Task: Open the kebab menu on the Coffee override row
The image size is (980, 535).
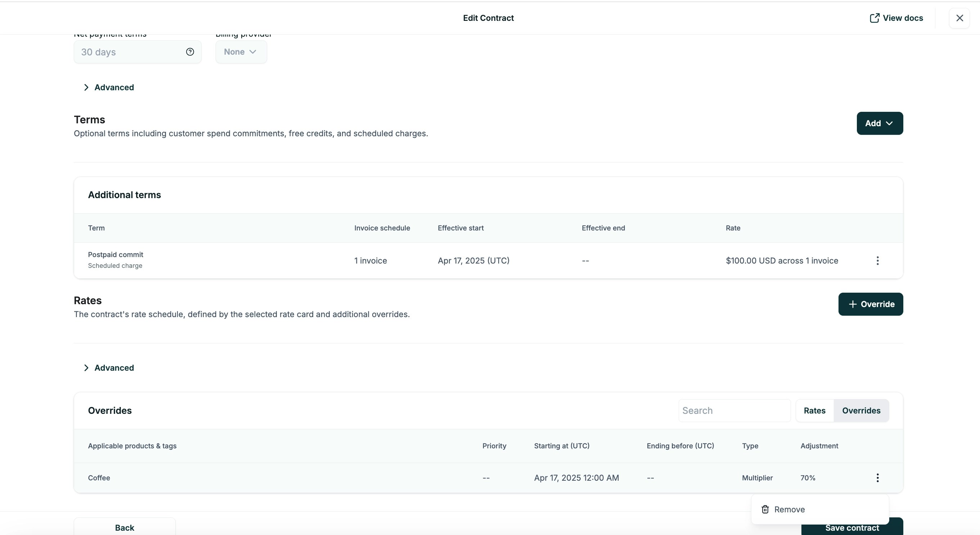Action: click(878, 477)
